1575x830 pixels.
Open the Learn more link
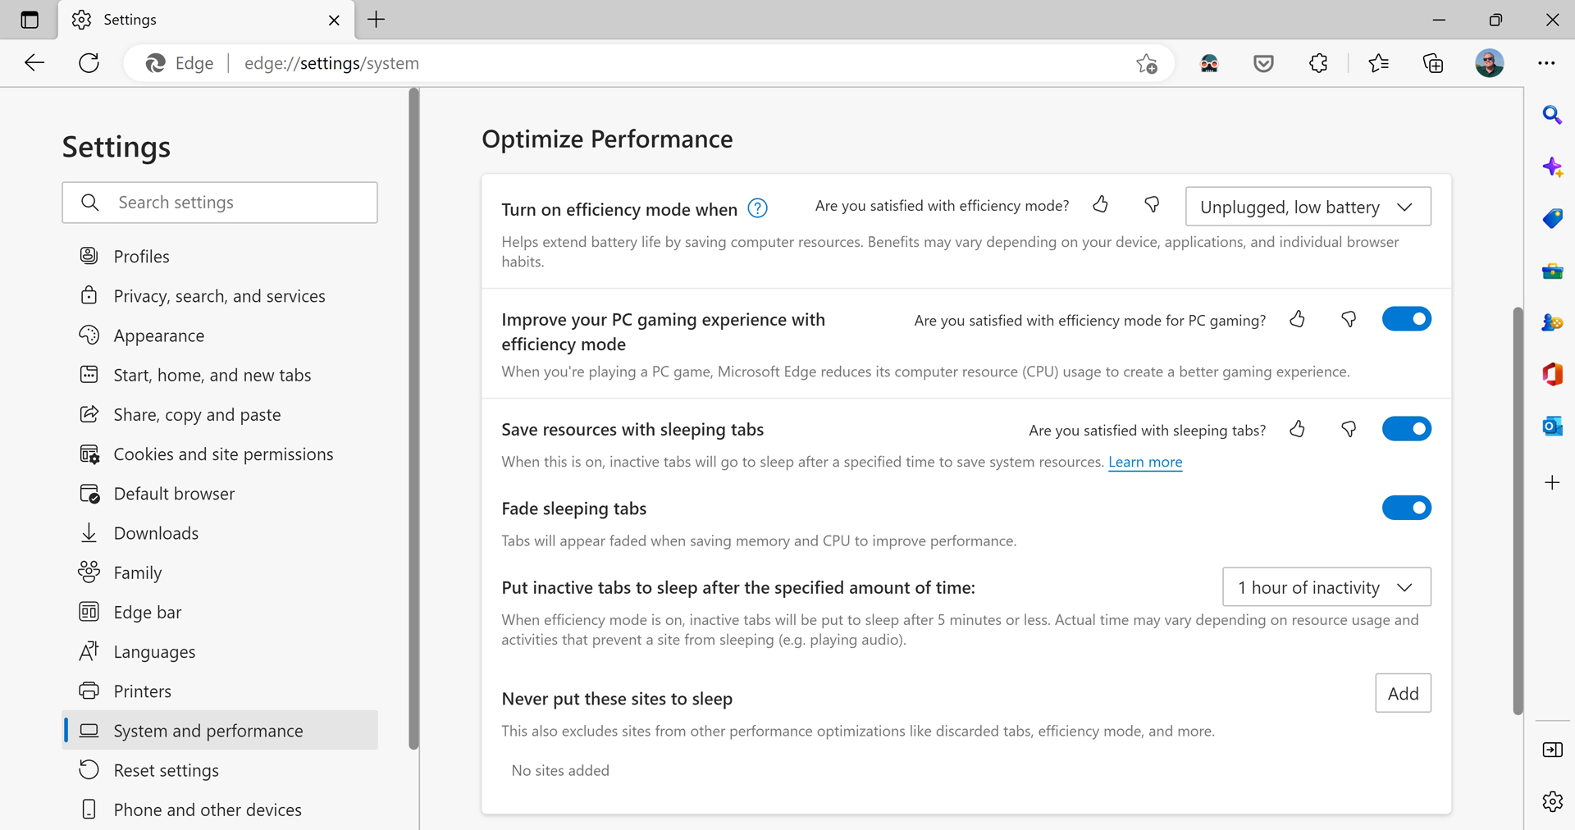[1145, 463]
